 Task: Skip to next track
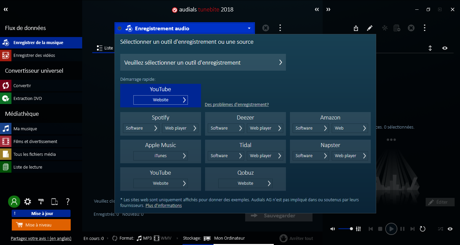point(413,229)
